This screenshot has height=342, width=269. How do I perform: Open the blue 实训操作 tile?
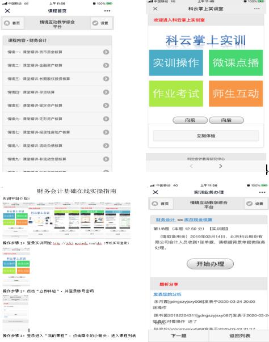[176, 63]
